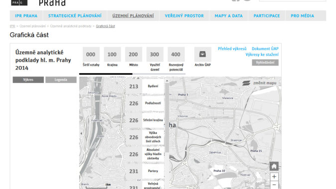Select drawing 213 Bydlení
336x189 pixels.
coord(145,87)
